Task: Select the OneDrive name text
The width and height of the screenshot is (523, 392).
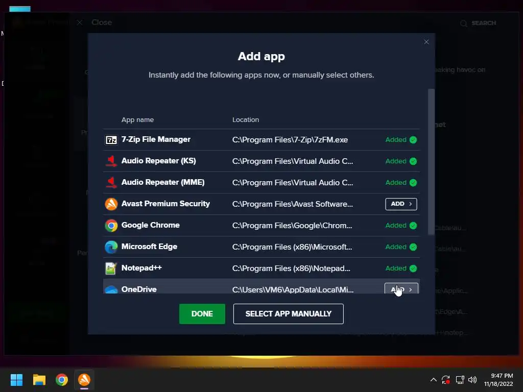Action: tap(139, 289)
